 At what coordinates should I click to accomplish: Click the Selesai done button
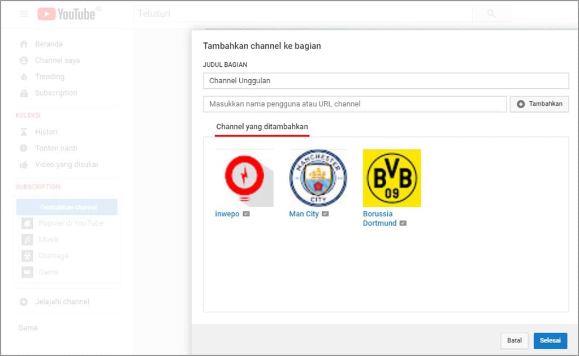coord(550,341)
